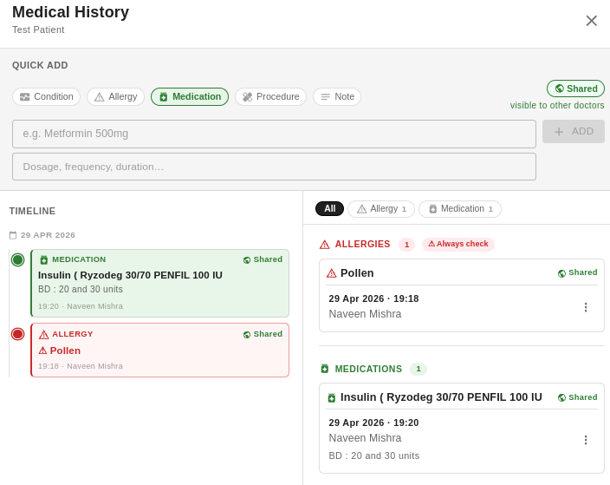Screen dimensions: 610x485
Task: Click the Shared globe on Pollen list card
Action: tap(561, 273)
